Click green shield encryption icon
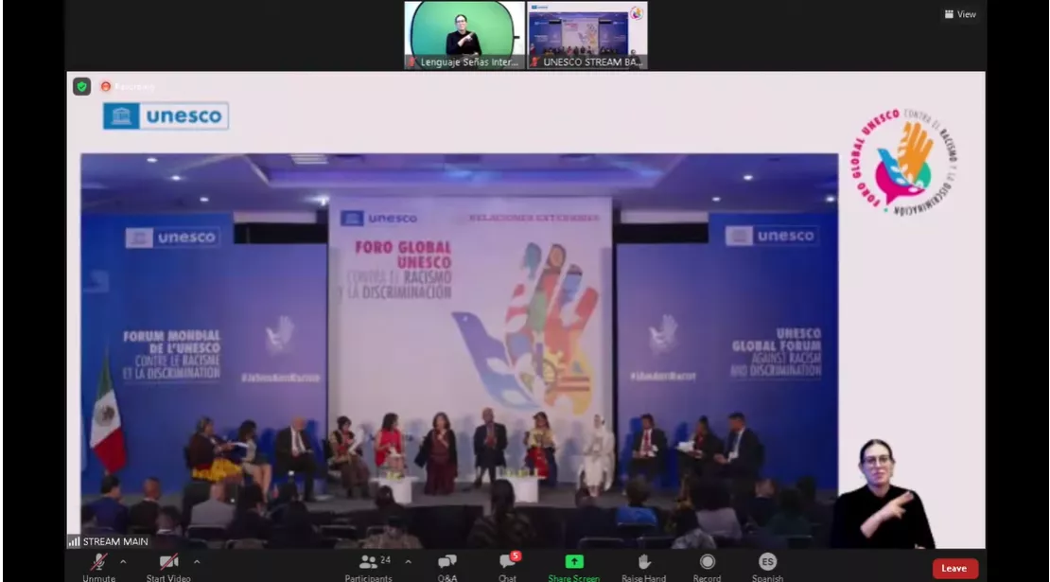The image size is (1050, 582). pyautogui.click(x=81, y=86)
